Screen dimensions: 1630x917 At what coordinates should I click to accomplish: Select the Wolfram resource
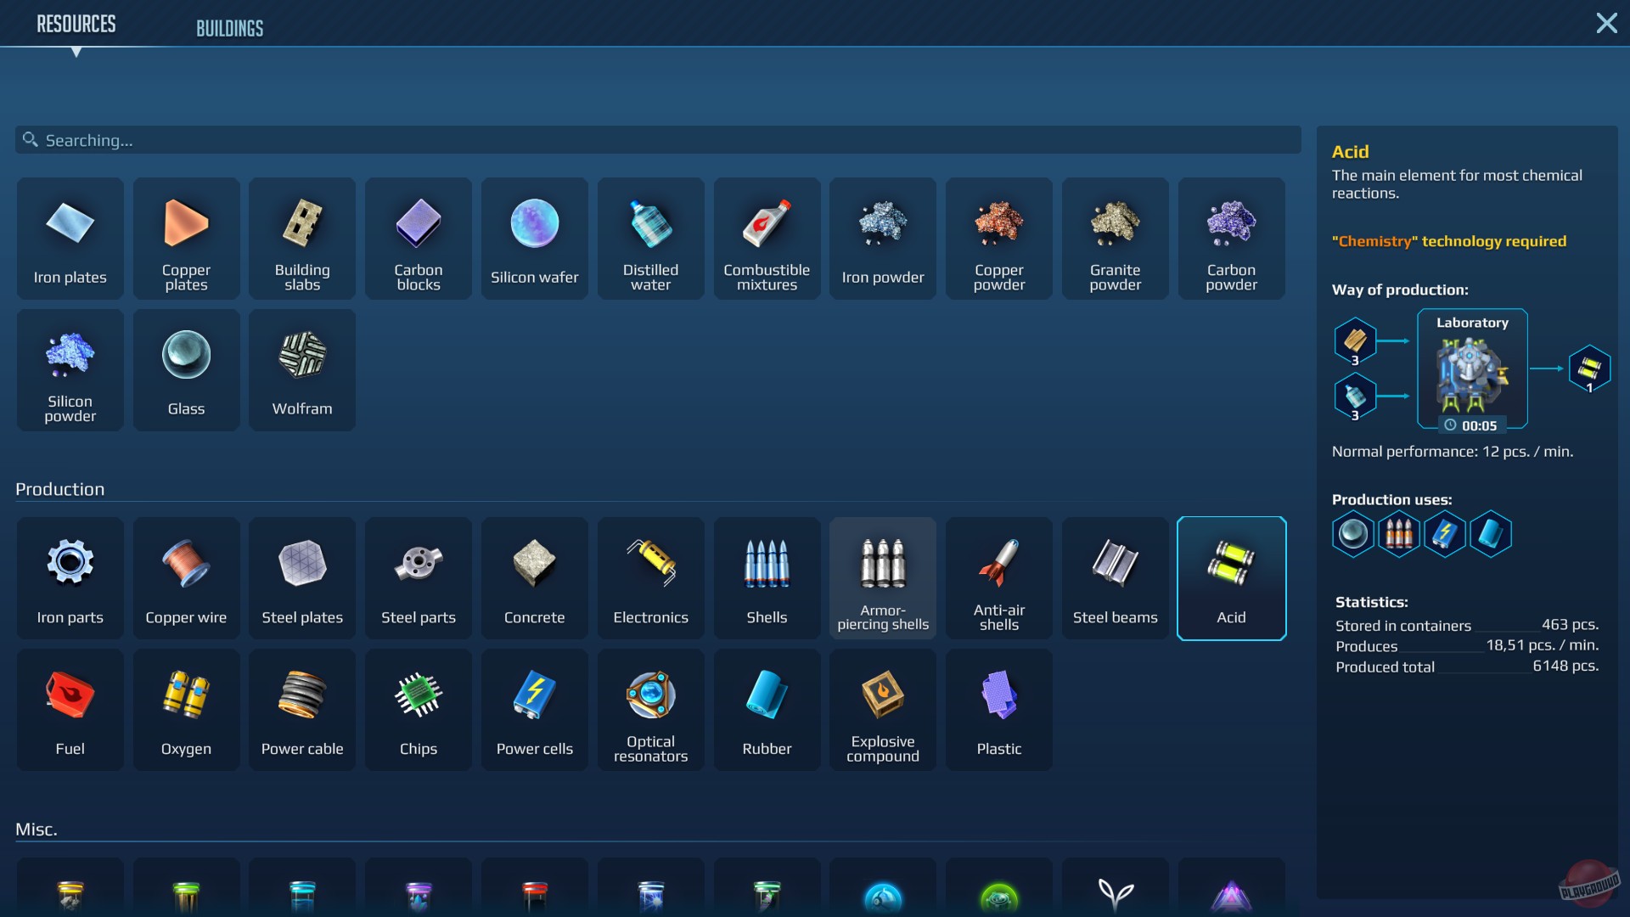[301, 370]
